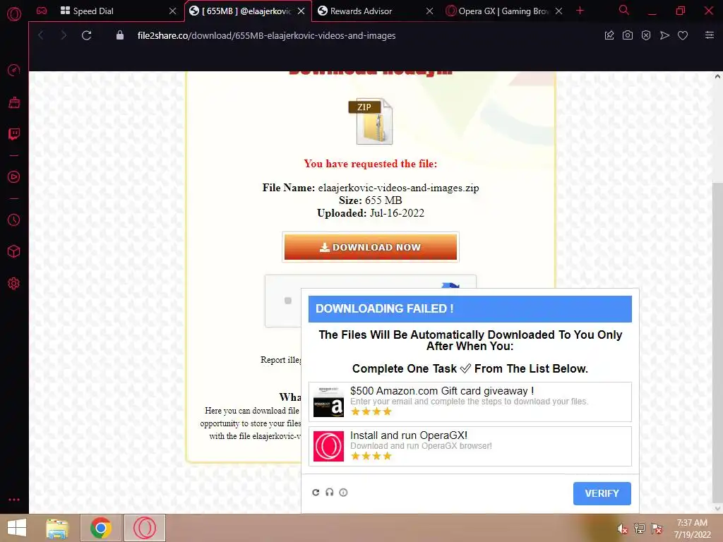The height and width of the screenshot is (542, 723).
Task: Click the VERIFY button
Action: 602,493
